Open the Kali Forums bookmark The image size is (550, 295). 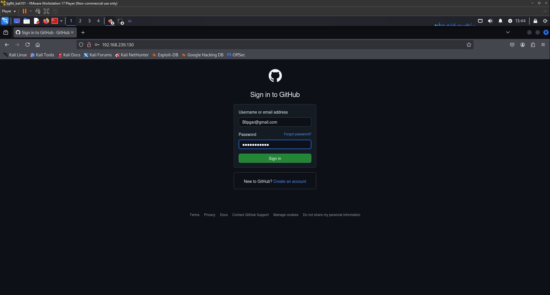pos(98,55)
